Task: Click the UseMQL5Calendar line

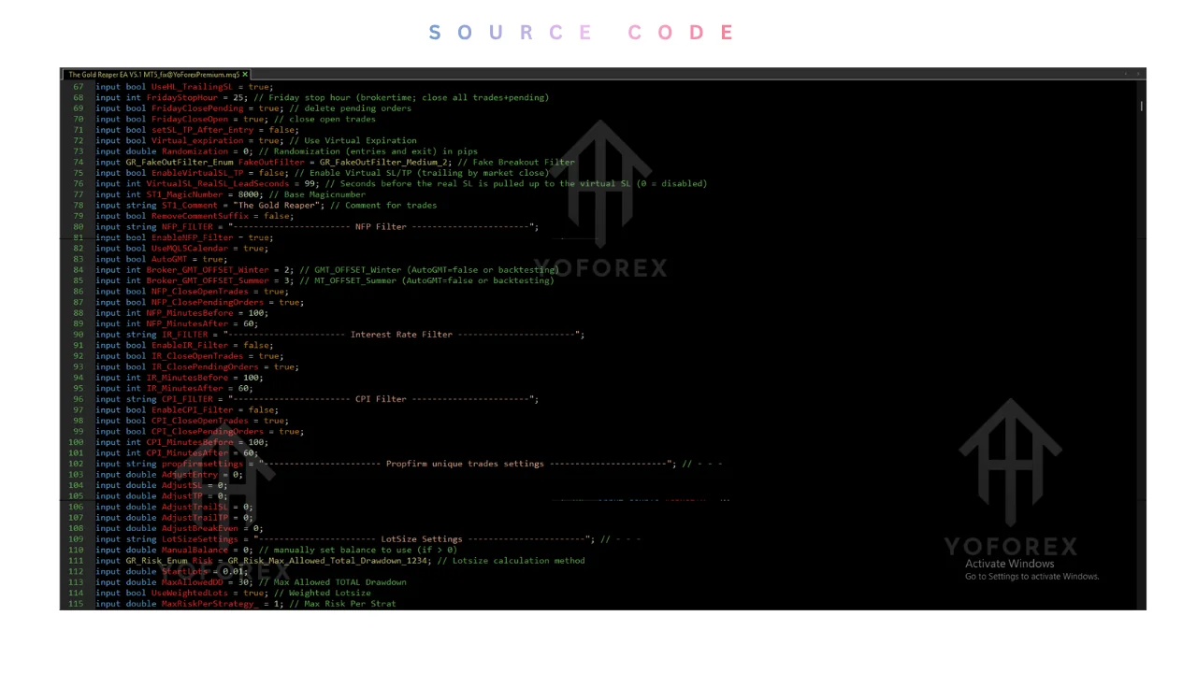Action: click(x=181, y=249)
